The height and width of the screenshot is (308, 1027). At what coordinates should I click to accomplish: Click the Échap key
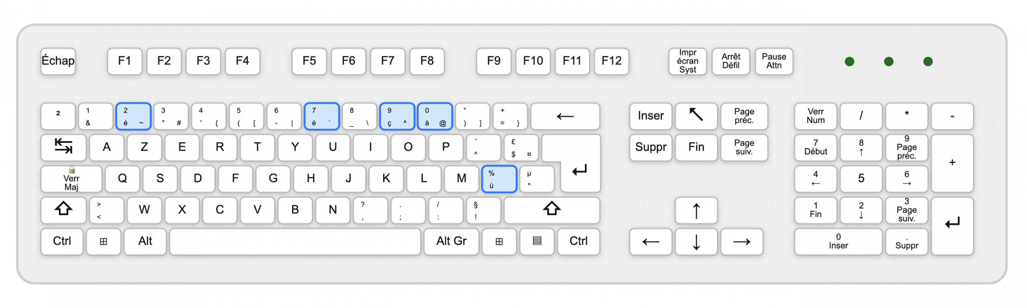point(58,61)
